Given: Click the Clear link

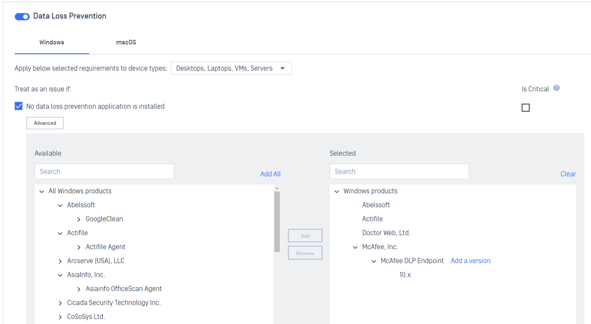Looking at the screenshot, I should (x=568, y=174).
